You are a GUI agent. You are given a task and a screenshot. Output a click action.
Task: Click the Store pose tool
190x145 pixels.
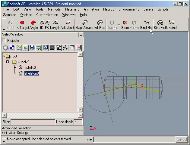[x=125, y=25]
